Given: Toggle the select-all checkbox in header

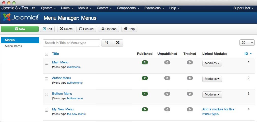Looking at the screenshot, I should [x=47, y=54].
